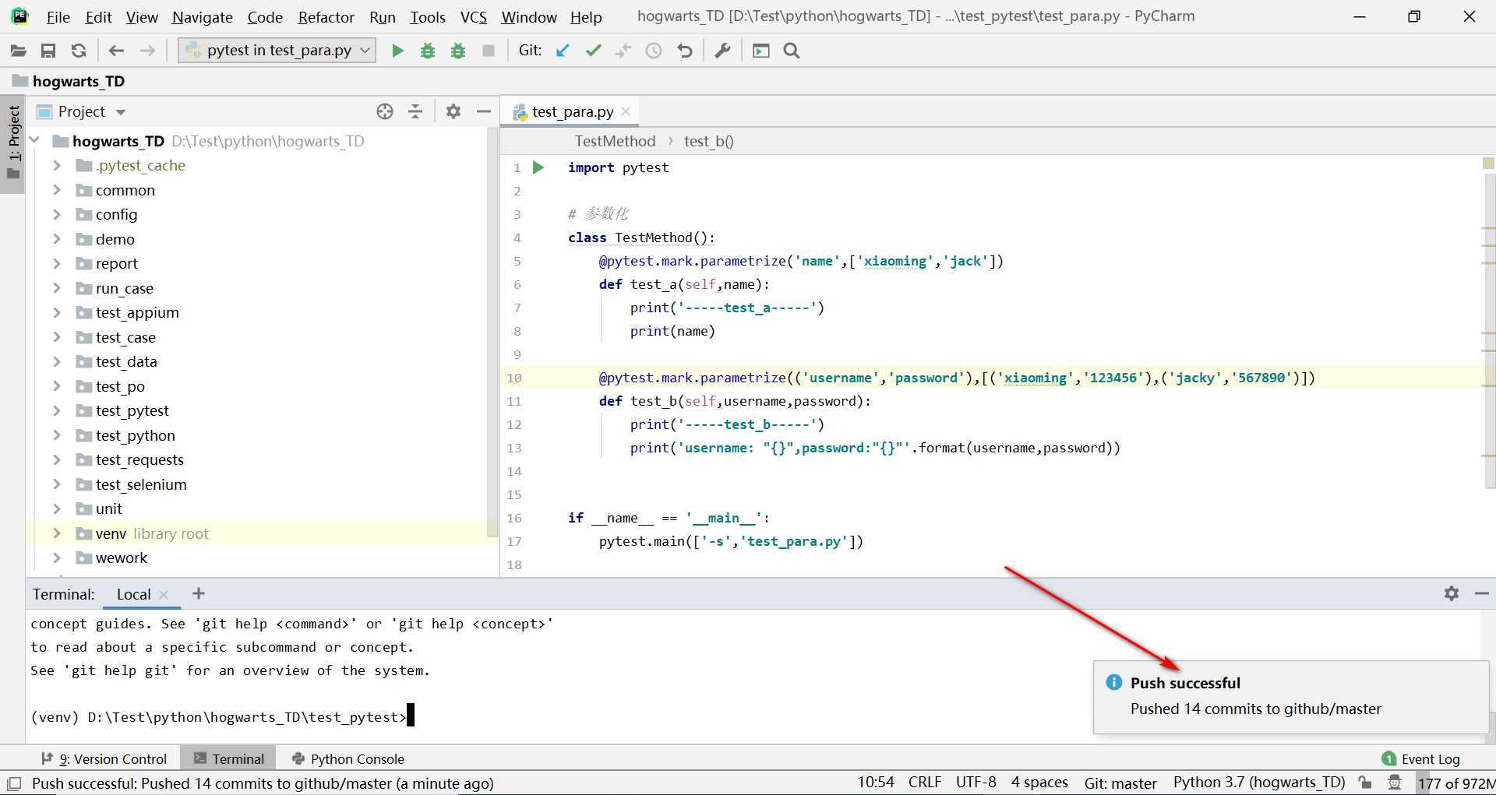
Task: Click the Synchronize refresh icon
Action: point(79,51)
